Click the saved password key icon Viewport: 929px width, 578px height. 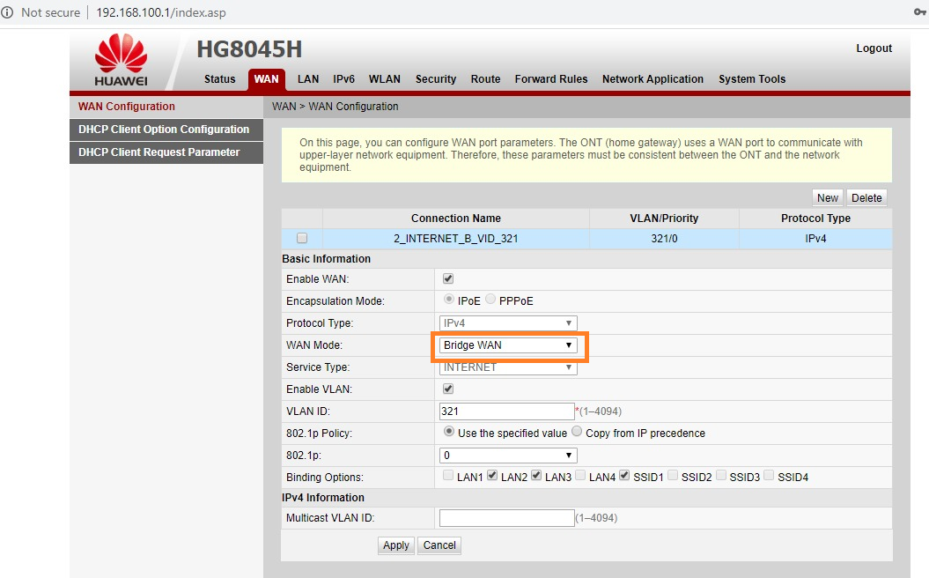(x=920, y=12)
